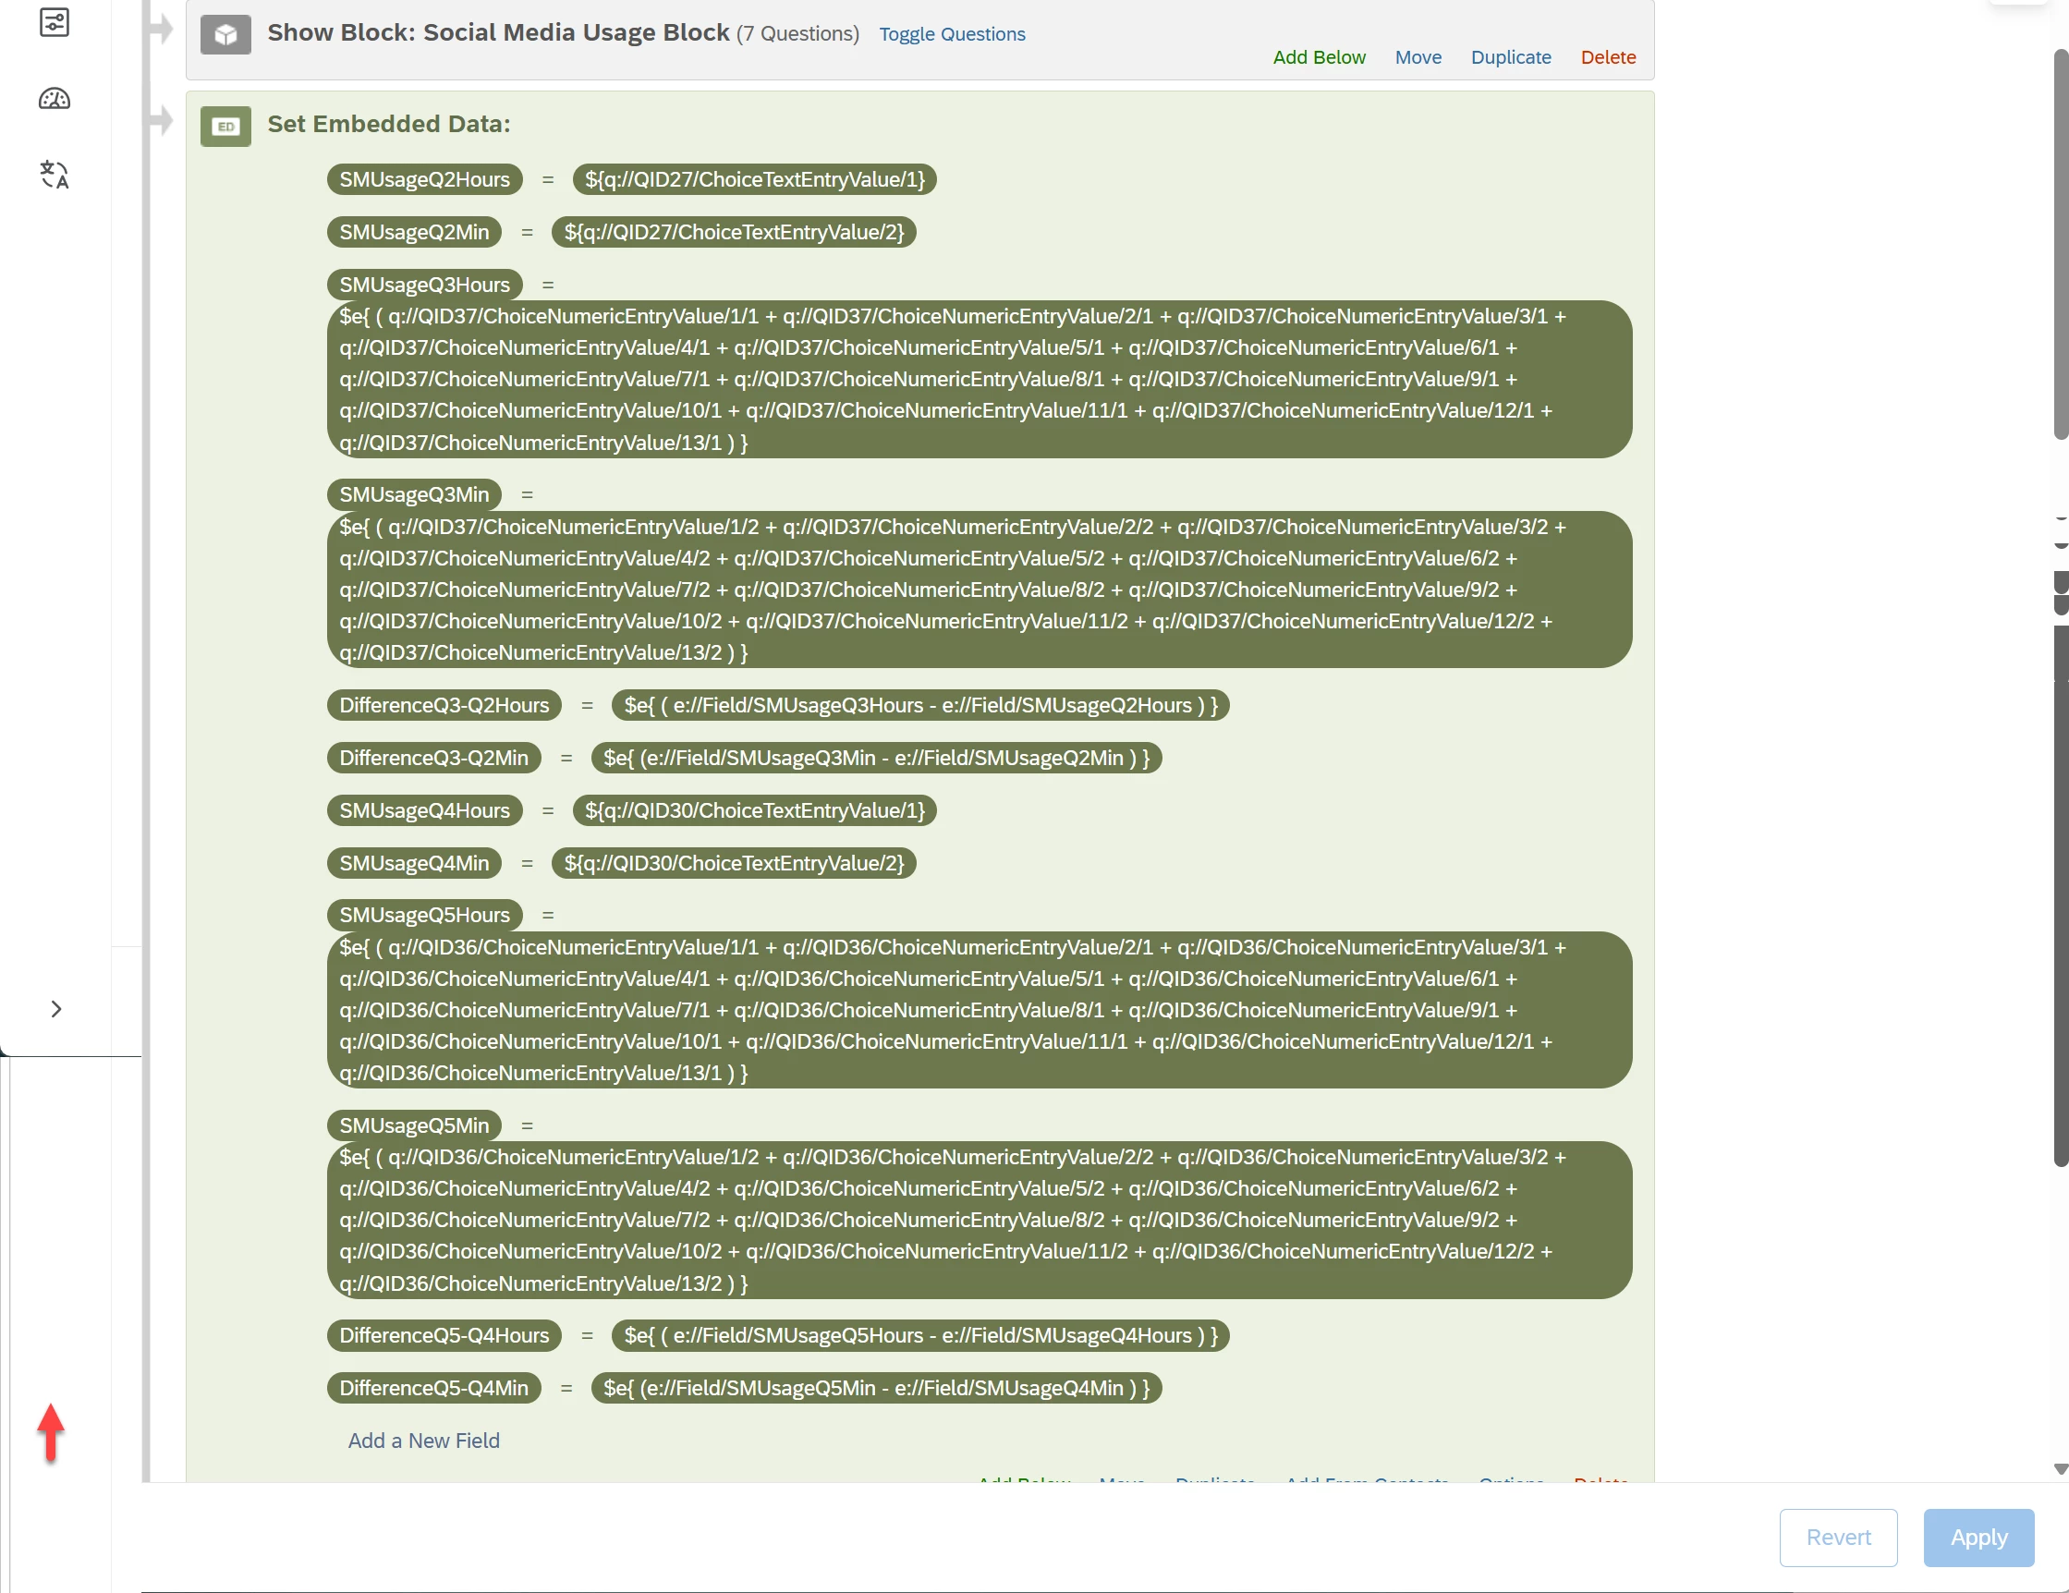Expand the left sidebar chevron
2069x1593 pixels.
point(55,1009)
